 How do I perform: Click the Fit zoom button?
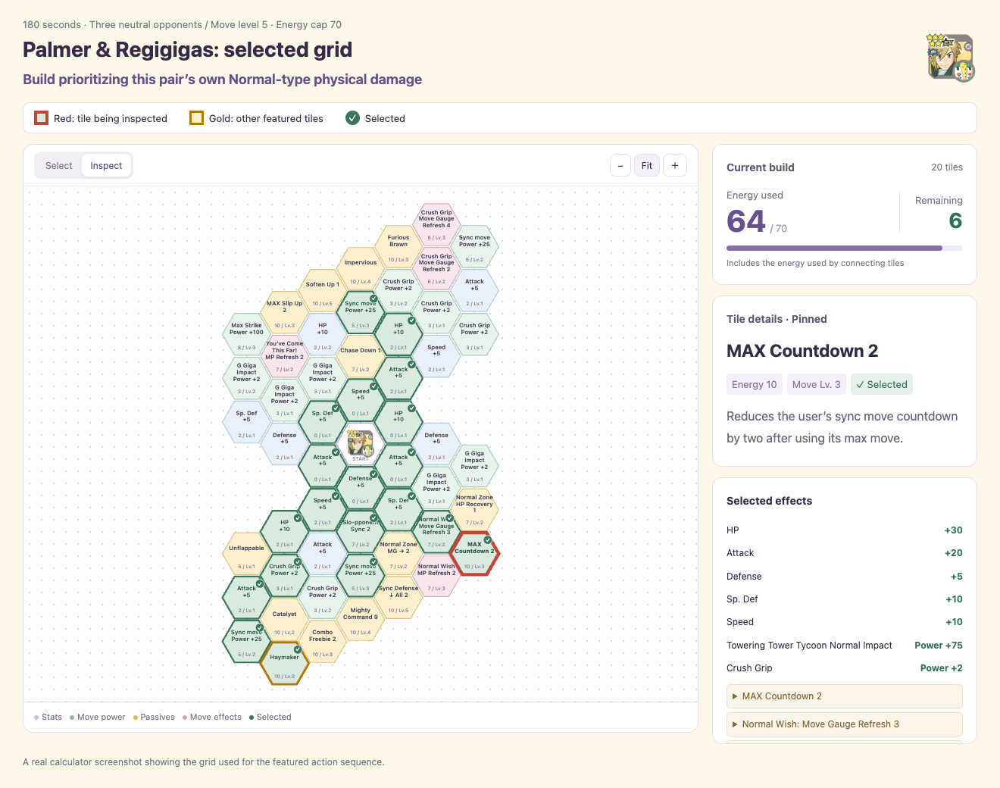point(647,165)
